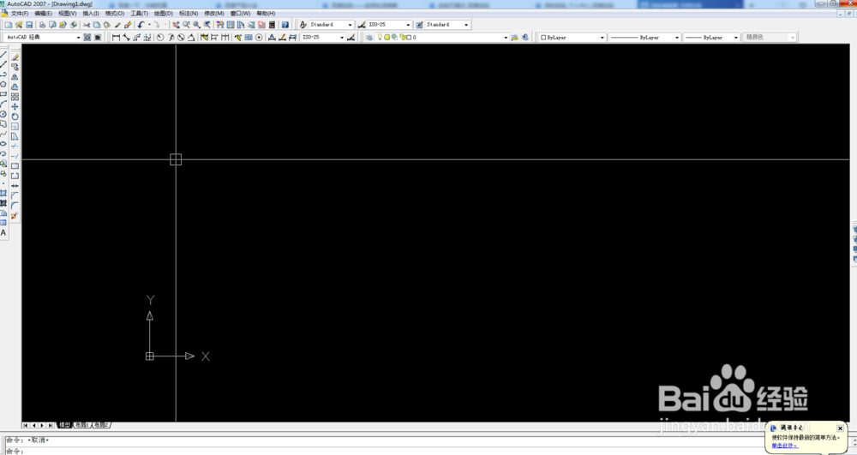The height and width of the screenshot is (455, 857).
Task: Open the Layer Properties Manager icon
Action: coord(369,37)
